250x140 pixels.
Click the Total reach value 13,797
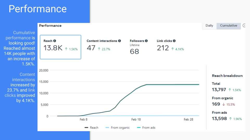click(x=220, y=90)
